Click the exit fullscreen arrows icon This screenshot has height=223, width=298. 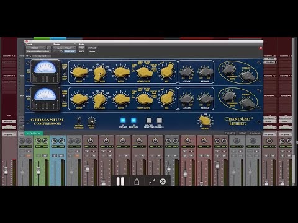(x=151, y=181)
